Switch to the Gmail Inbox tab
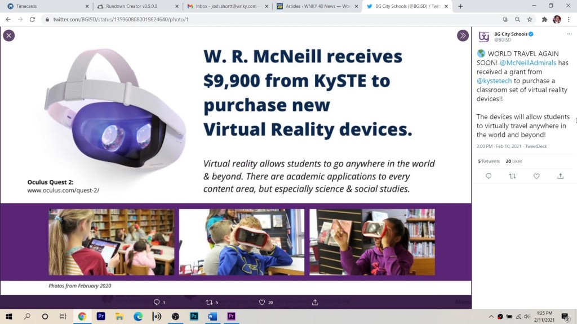 228,6
